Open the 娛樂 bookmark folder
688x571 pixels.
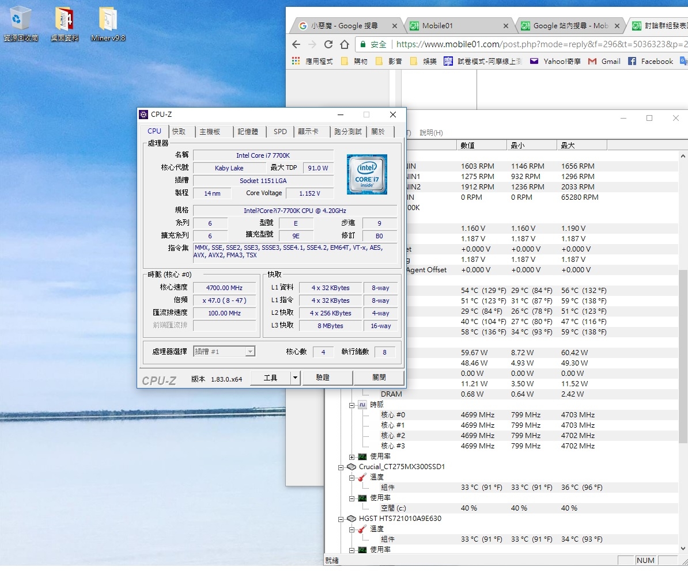point(424,62)
